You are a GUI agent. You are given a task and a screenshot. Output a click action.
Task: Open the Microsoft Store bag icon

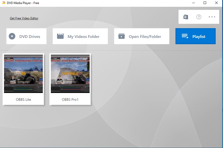click(x=185, y=17)
